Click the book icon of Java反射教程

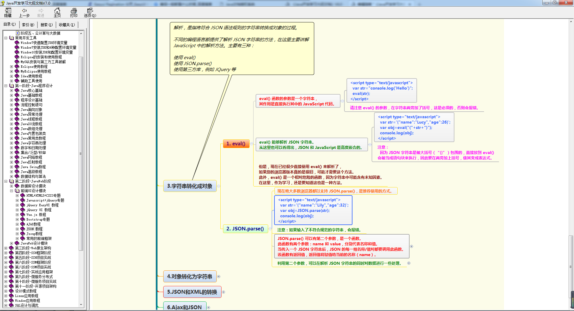coord(17,162)
